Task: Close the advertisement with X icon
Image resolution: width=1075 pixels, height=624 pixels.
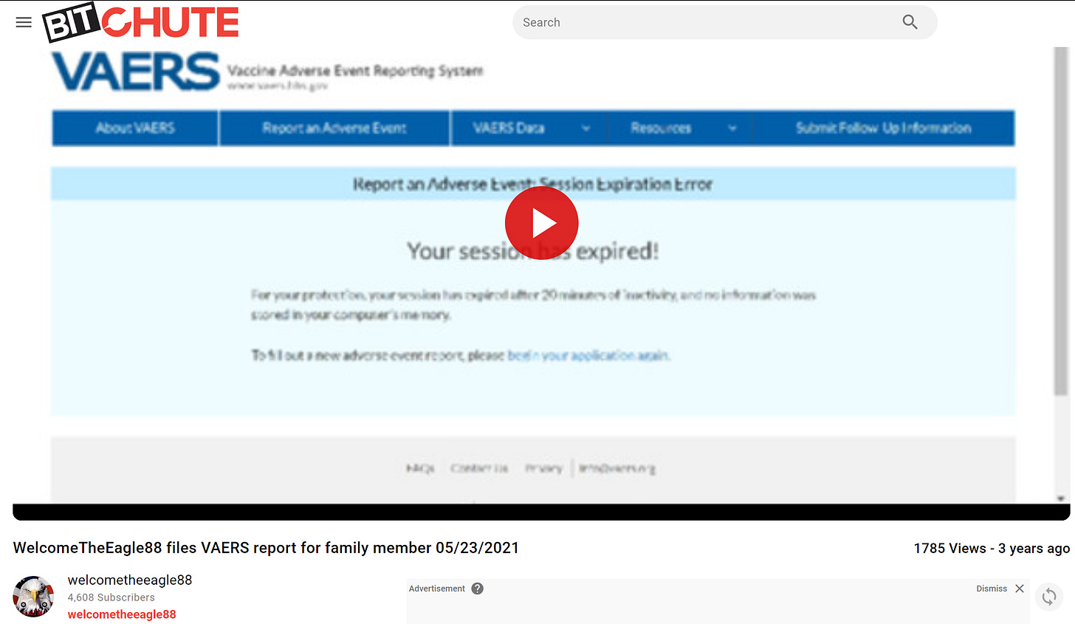Action: 1020,589
